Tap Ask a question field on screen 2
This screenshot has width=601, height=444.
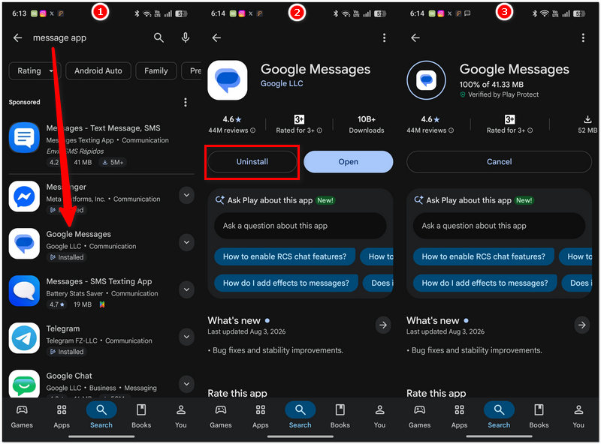click(300, 226)
